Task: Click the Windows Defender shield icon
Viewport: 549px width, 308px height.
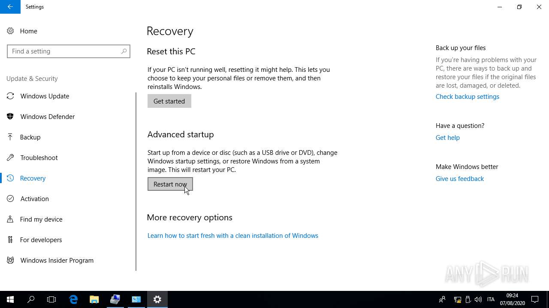Action: click(10, 116)
